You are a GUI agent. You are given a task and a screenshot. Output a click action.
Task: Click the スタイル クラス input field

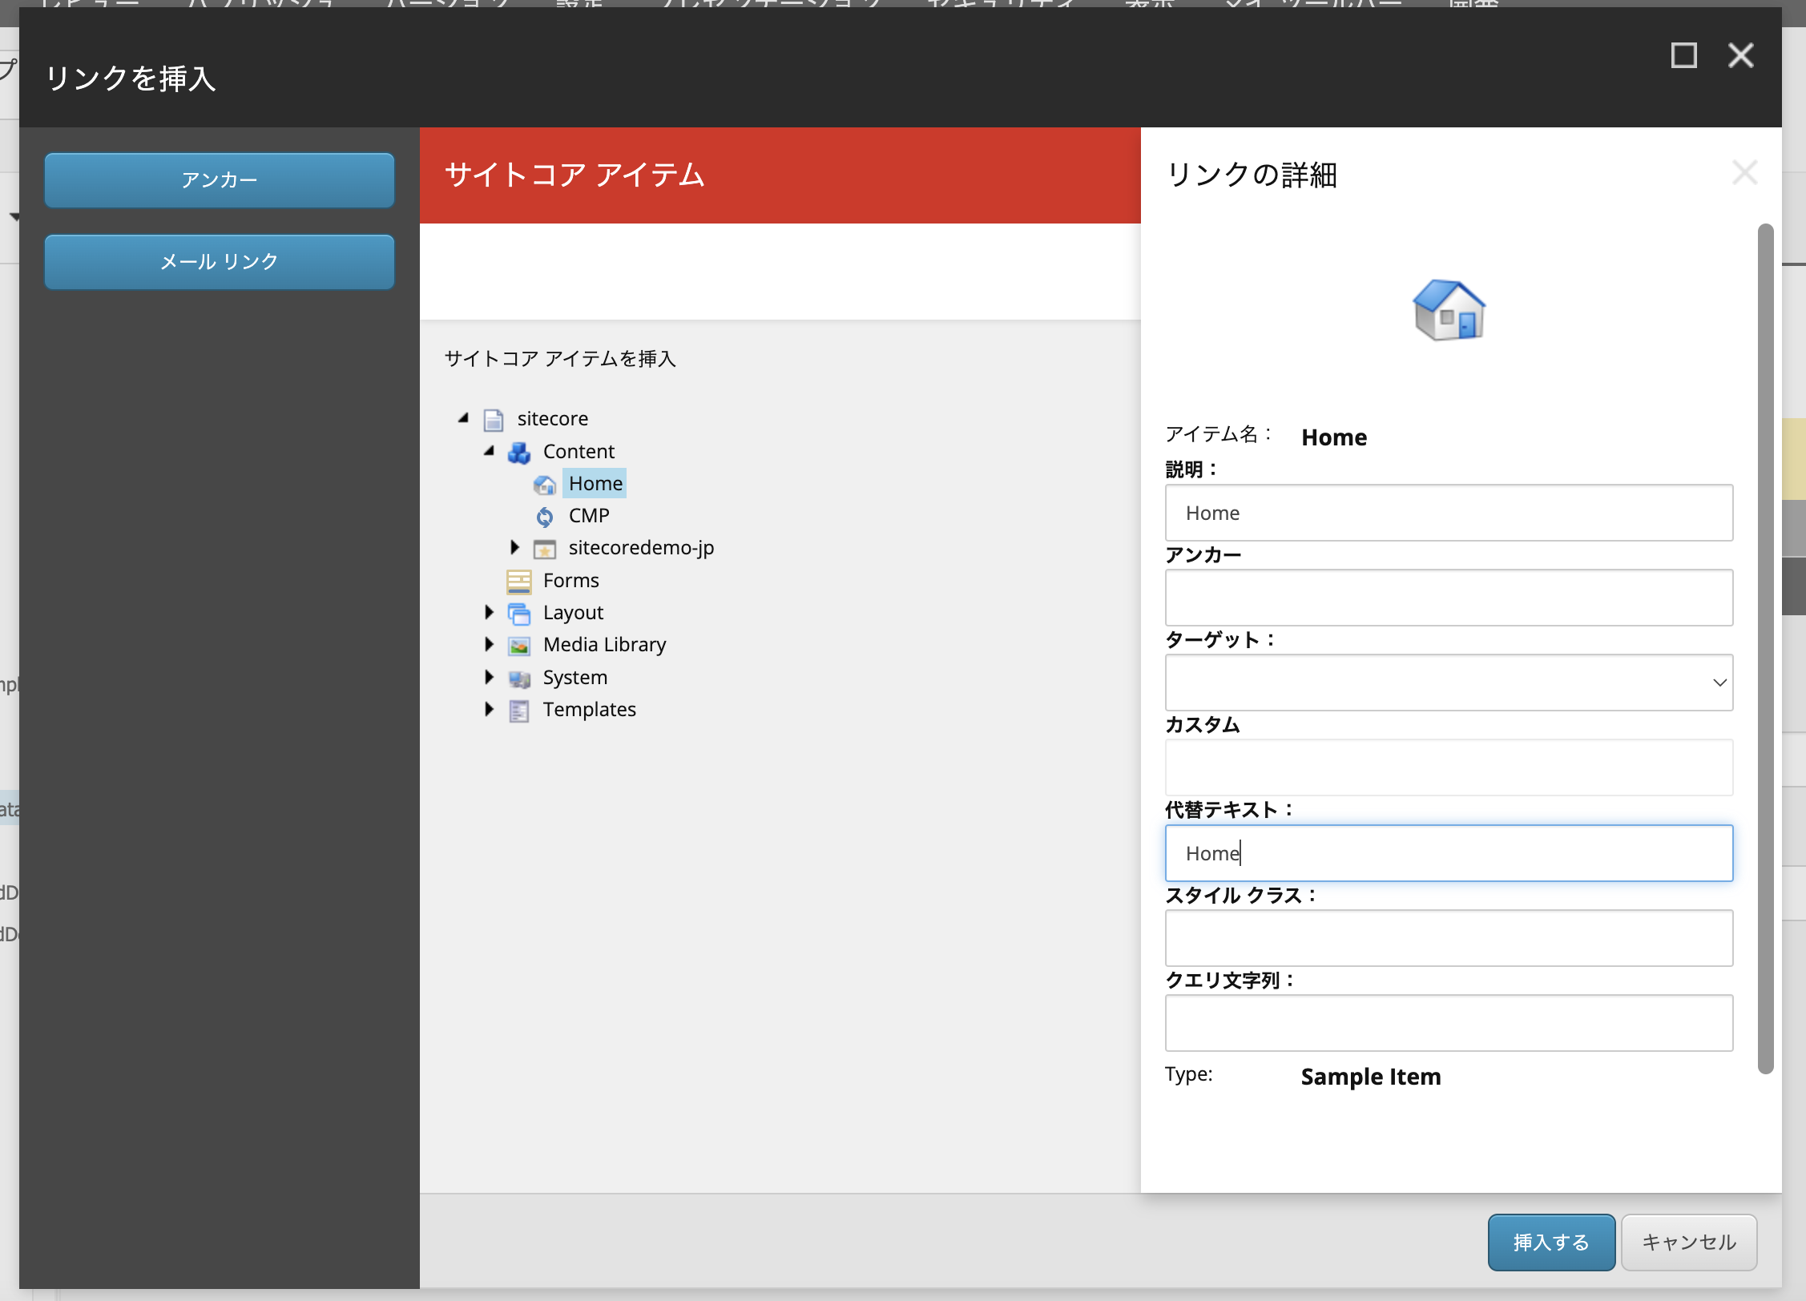pos(1449,938)
